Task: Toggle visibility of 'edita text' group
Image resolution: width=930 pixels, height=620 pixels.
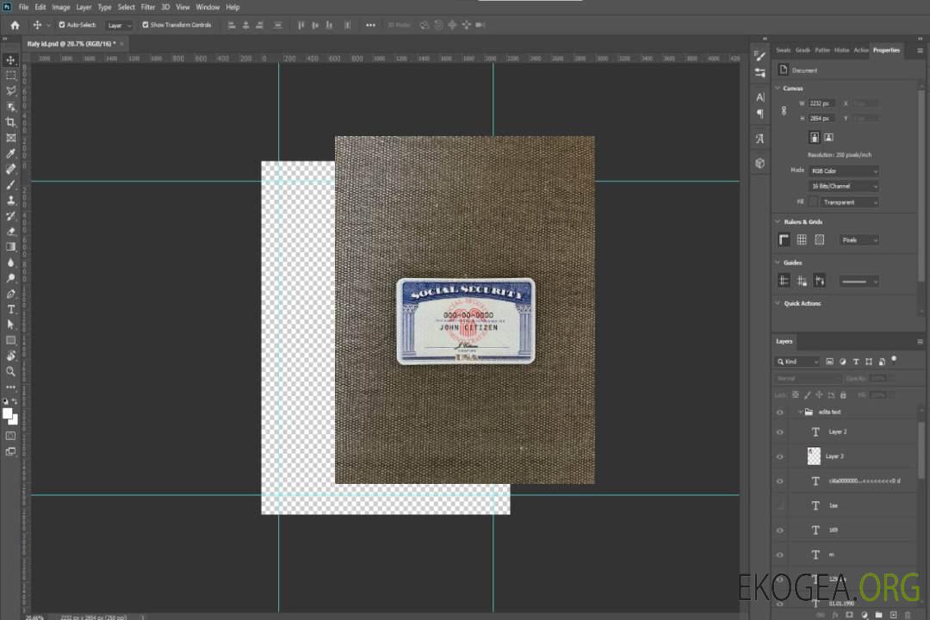Action: [780, 412]
